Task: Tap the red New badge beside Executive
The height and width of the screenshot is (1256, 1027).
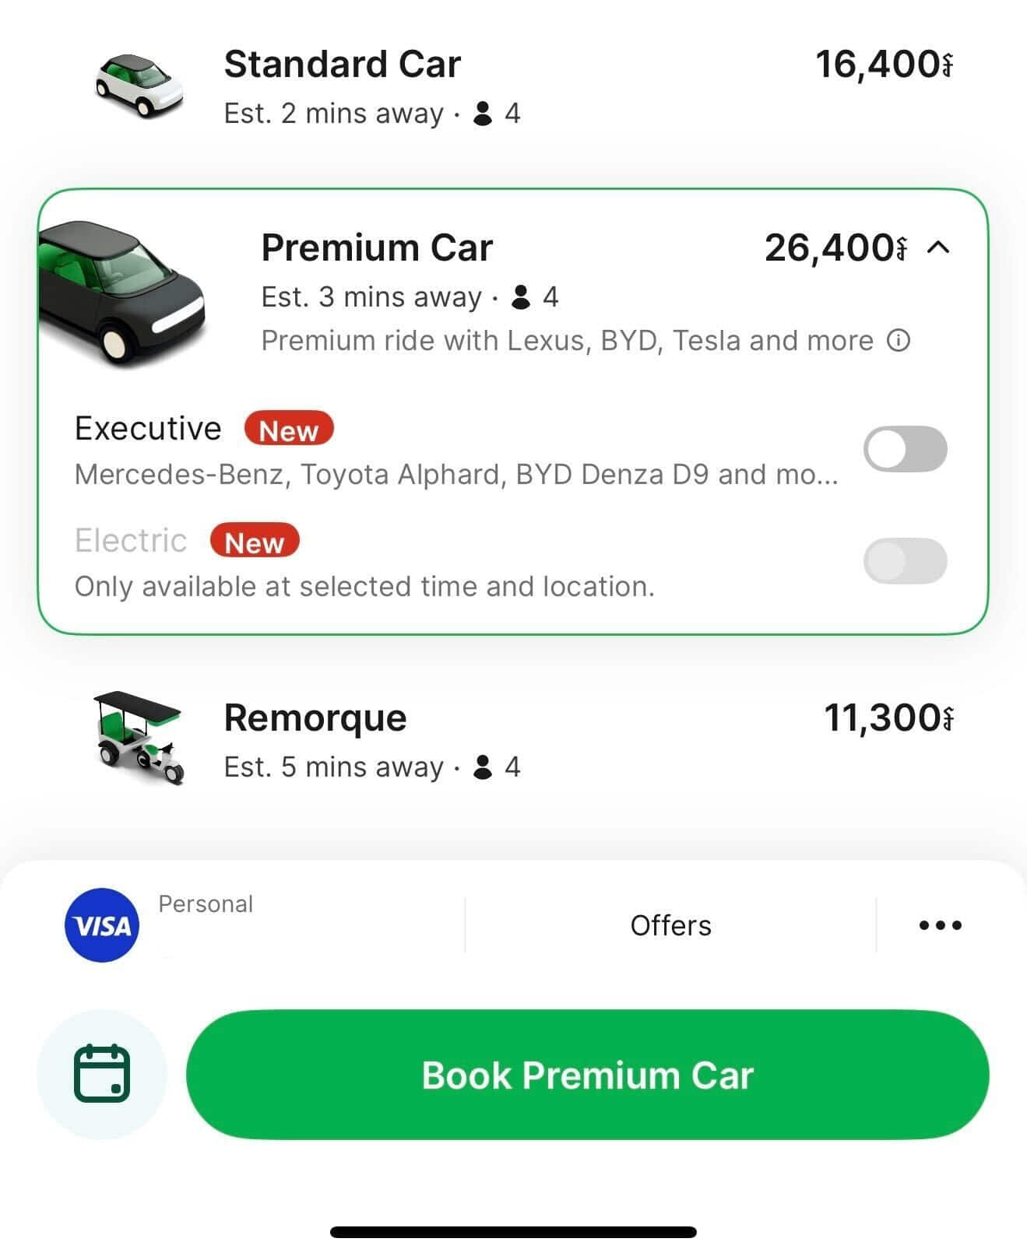Action: click(x=289, y=430)
